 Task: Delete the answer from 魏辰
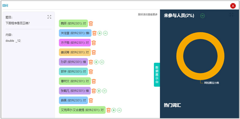[x=91, y=24]
